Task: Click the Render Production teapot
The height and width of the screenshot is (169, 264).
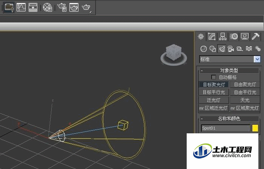Action: coord(86,8)
